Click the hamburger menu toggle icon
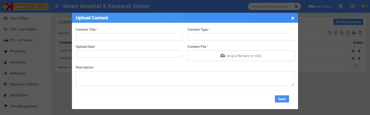Screen dimensions: 370x115 (x=57, y=6)
